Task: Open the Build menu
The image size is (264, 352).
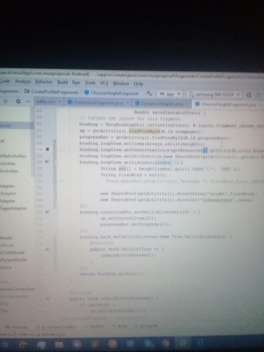Action: [x=63, y=82]
